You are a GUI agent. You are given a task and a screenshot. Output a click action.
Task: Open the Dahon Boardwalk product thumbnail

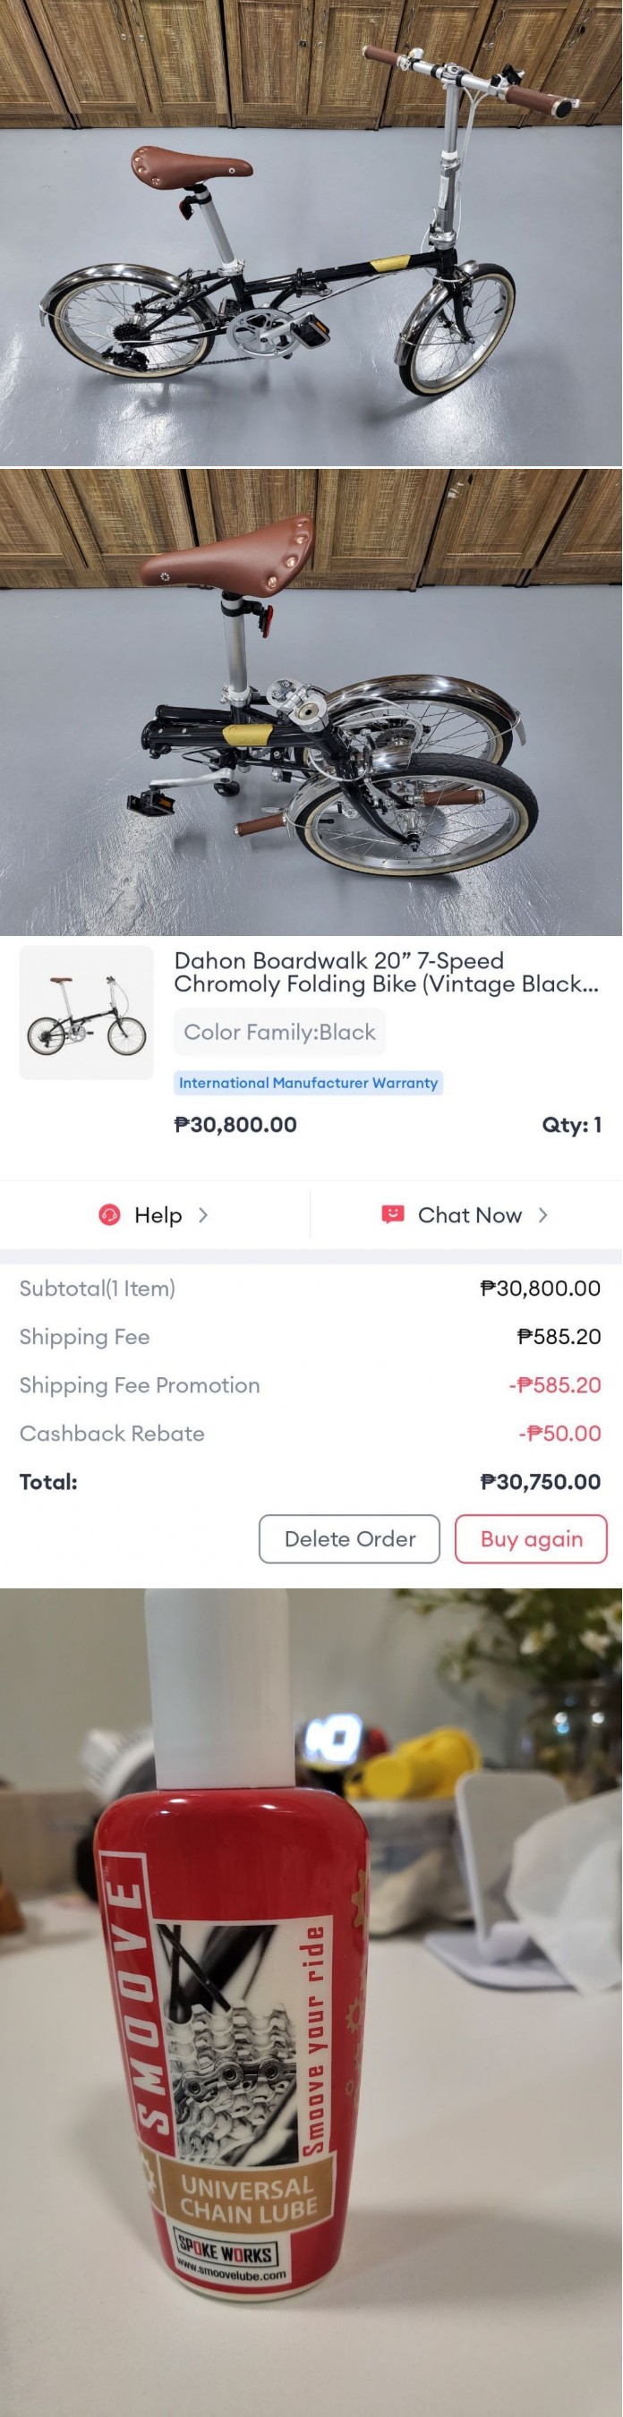point(86,1012)
